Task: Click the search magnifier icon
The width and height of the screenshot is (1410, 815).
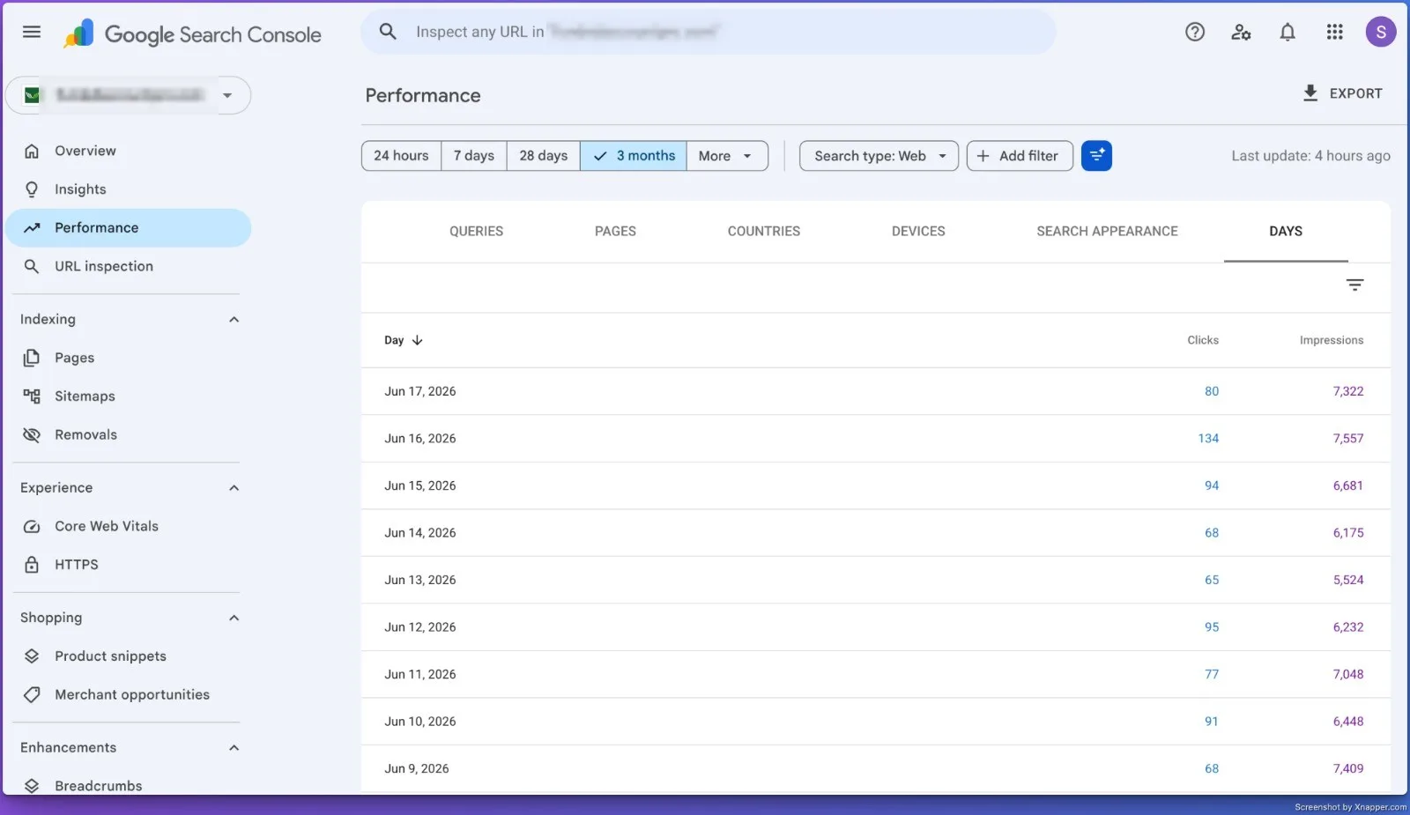Action: tap(388, 32)
